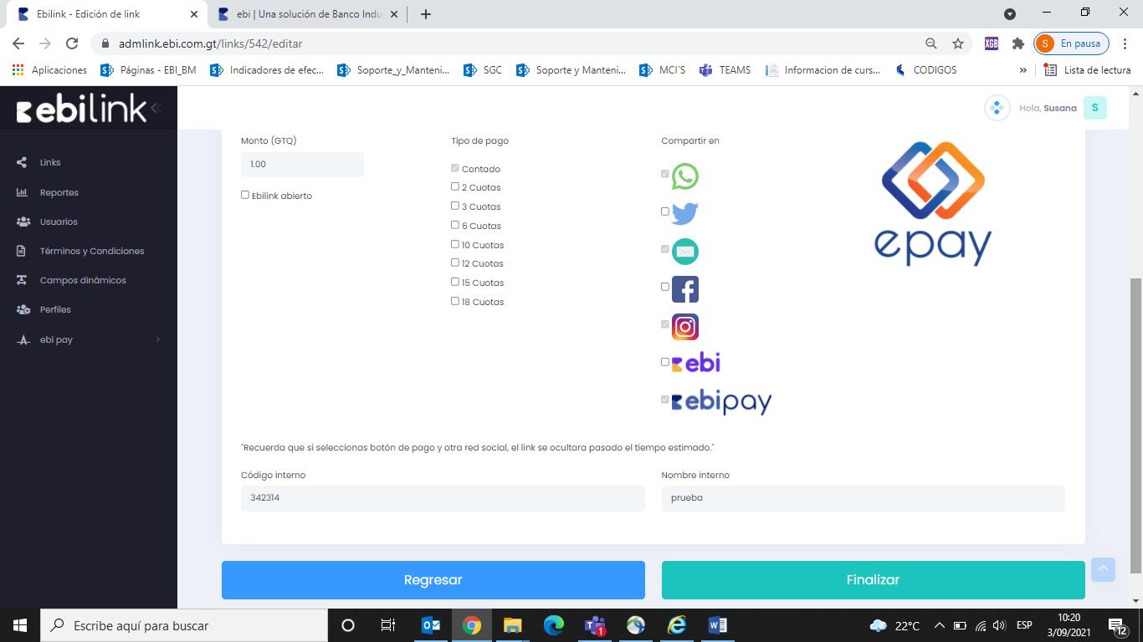Open a new Chrome tab
Screen dimensions: 1143x642
(426, 14)
